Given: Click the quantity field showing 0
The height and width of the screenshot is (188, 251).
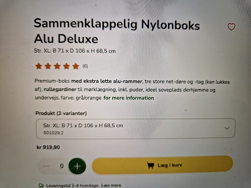Looking at the screenshot, I should click(62, 166).
